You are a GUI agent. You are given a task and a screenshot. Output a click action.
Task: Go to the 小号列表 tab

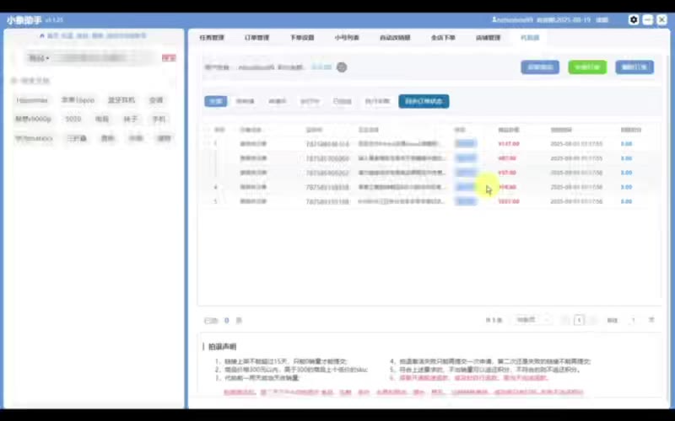[347, 38]
